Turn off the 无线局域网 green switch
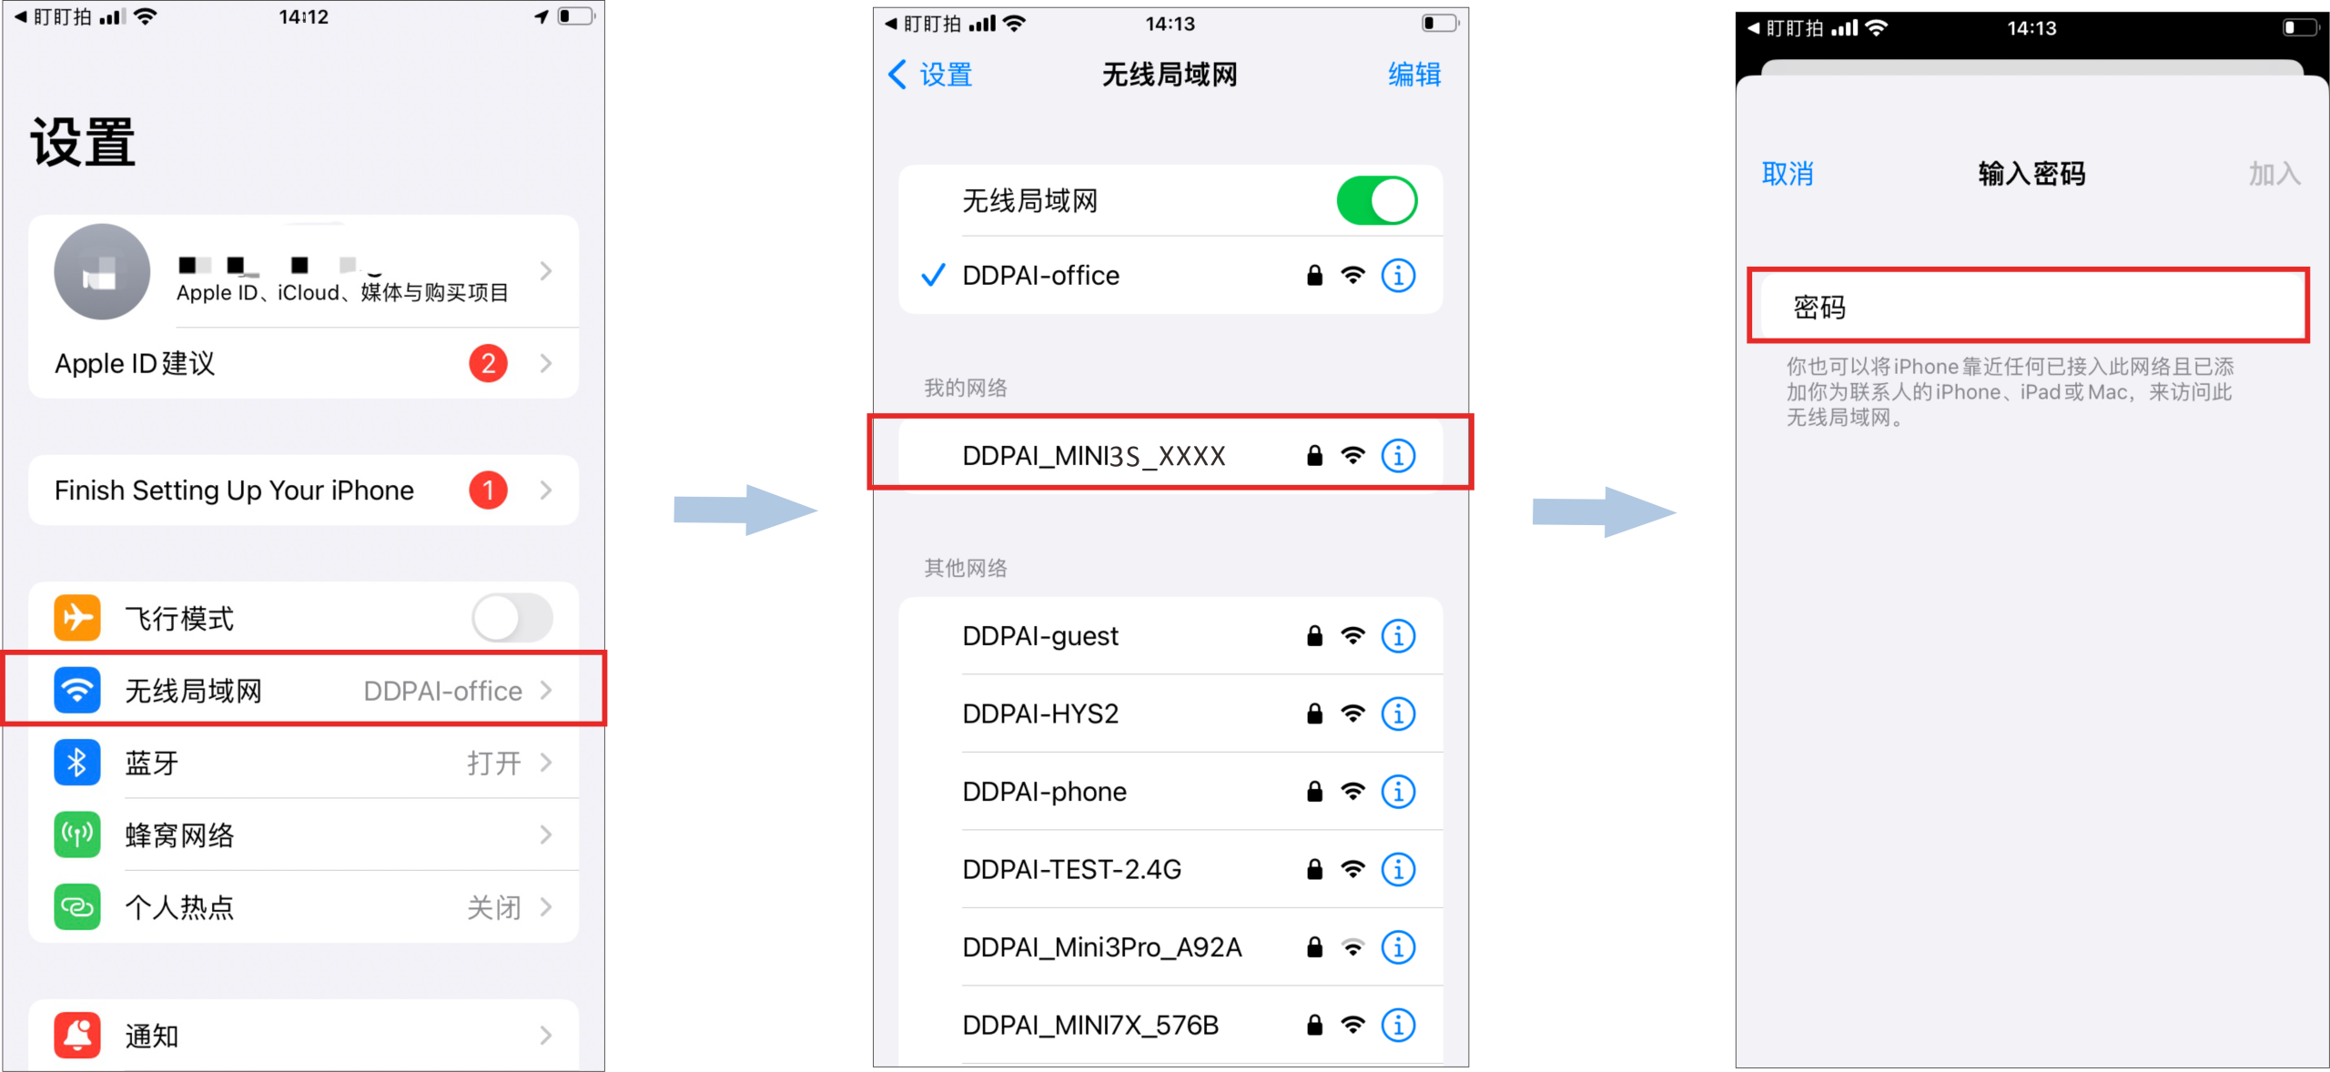Viewport: 2330px width, 1072px height. [1376, 200]
